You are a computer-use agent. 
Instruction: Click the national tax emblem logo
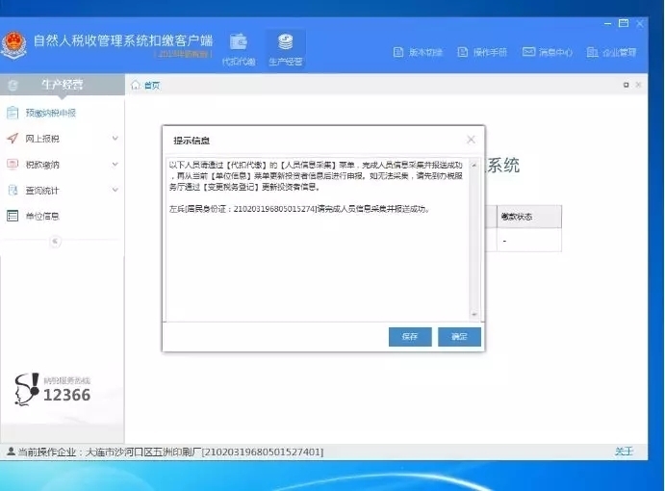click(13, 45)
